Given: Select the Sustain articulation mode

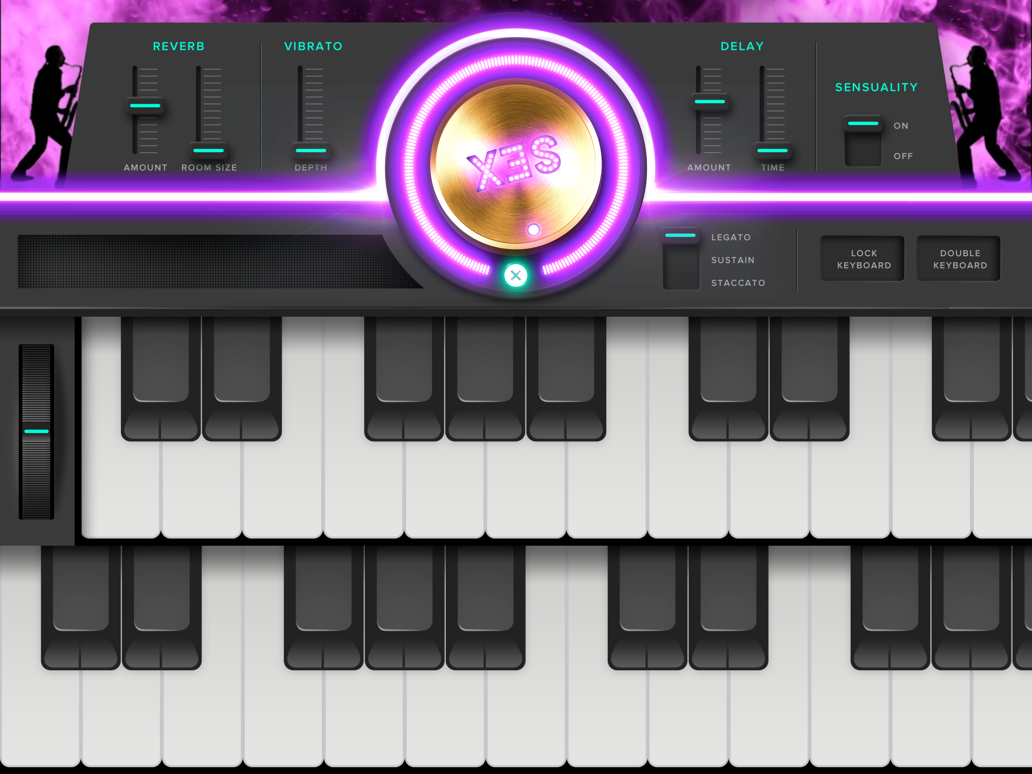Looking at the screenshot, I should pos(732,260).
